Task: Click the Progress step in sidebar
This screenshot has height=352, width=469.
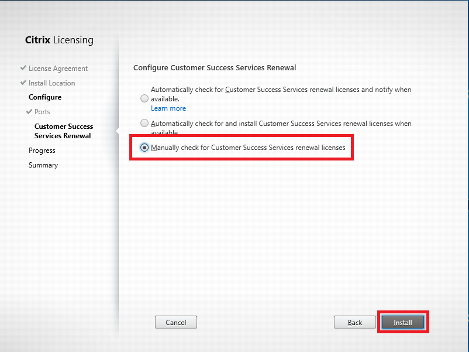Action: click(x=42, y=151)
